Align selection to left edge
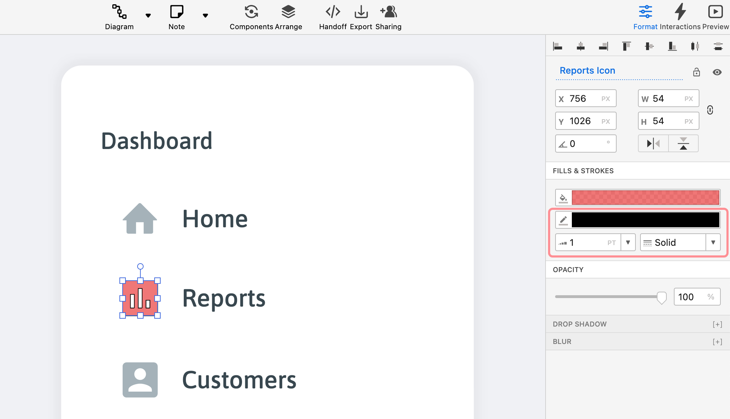Viewport: 730px width, 419px height. click(x=558, y=46)
